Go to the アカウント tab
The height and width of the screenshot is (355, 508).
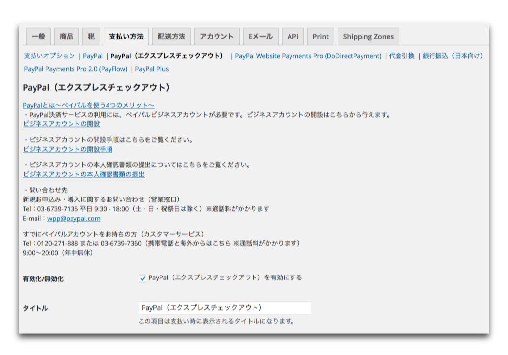[x=217, y=37]
